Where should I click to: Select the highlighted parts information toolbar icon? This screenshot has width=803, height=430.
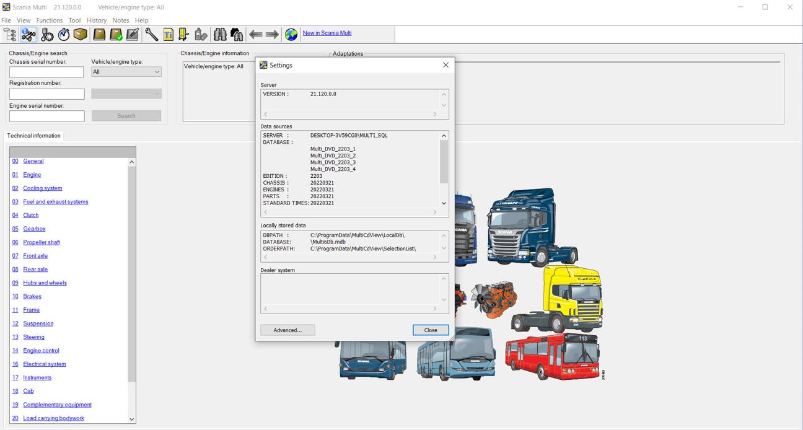tap(29, 34)
